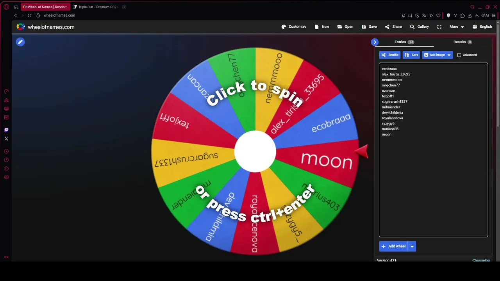Open the Changelog link
500x281 pixels.
[x=481, y=260]
